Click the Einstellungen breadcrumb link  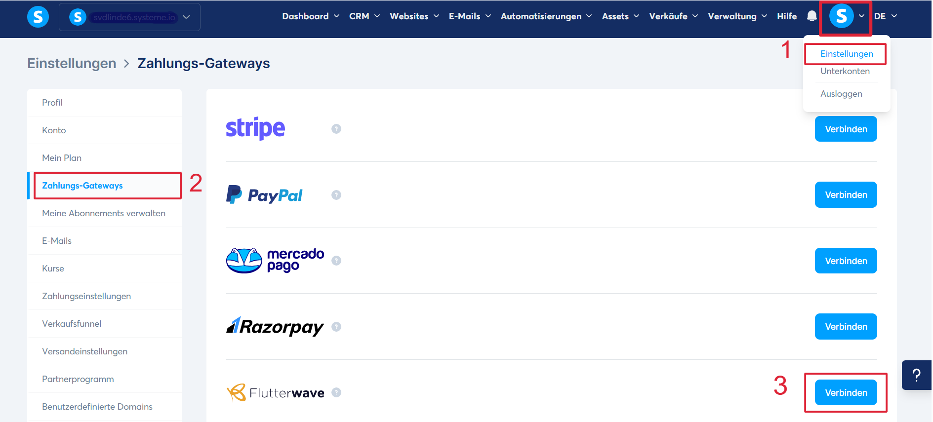[72, 63]
